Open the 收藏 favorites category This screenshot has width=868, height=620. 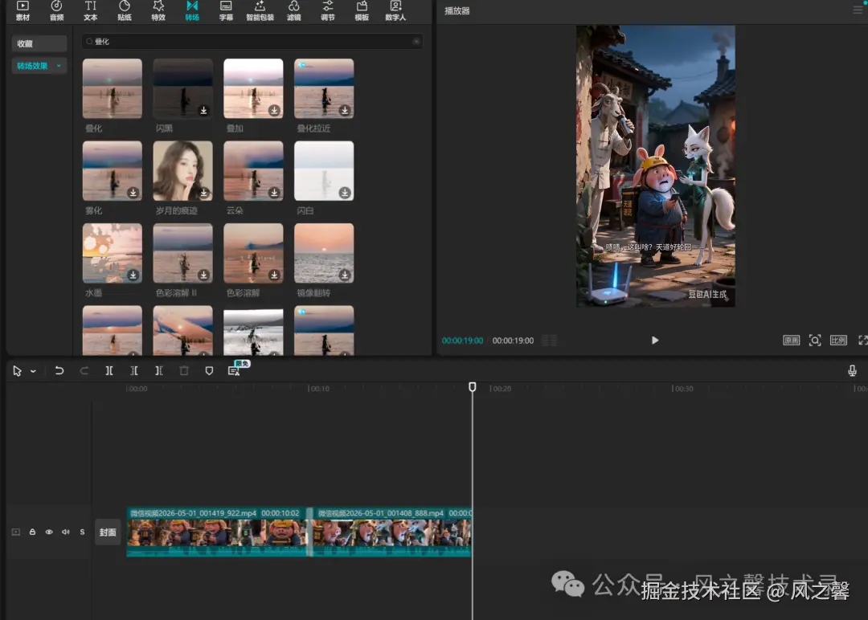[39, 43]
